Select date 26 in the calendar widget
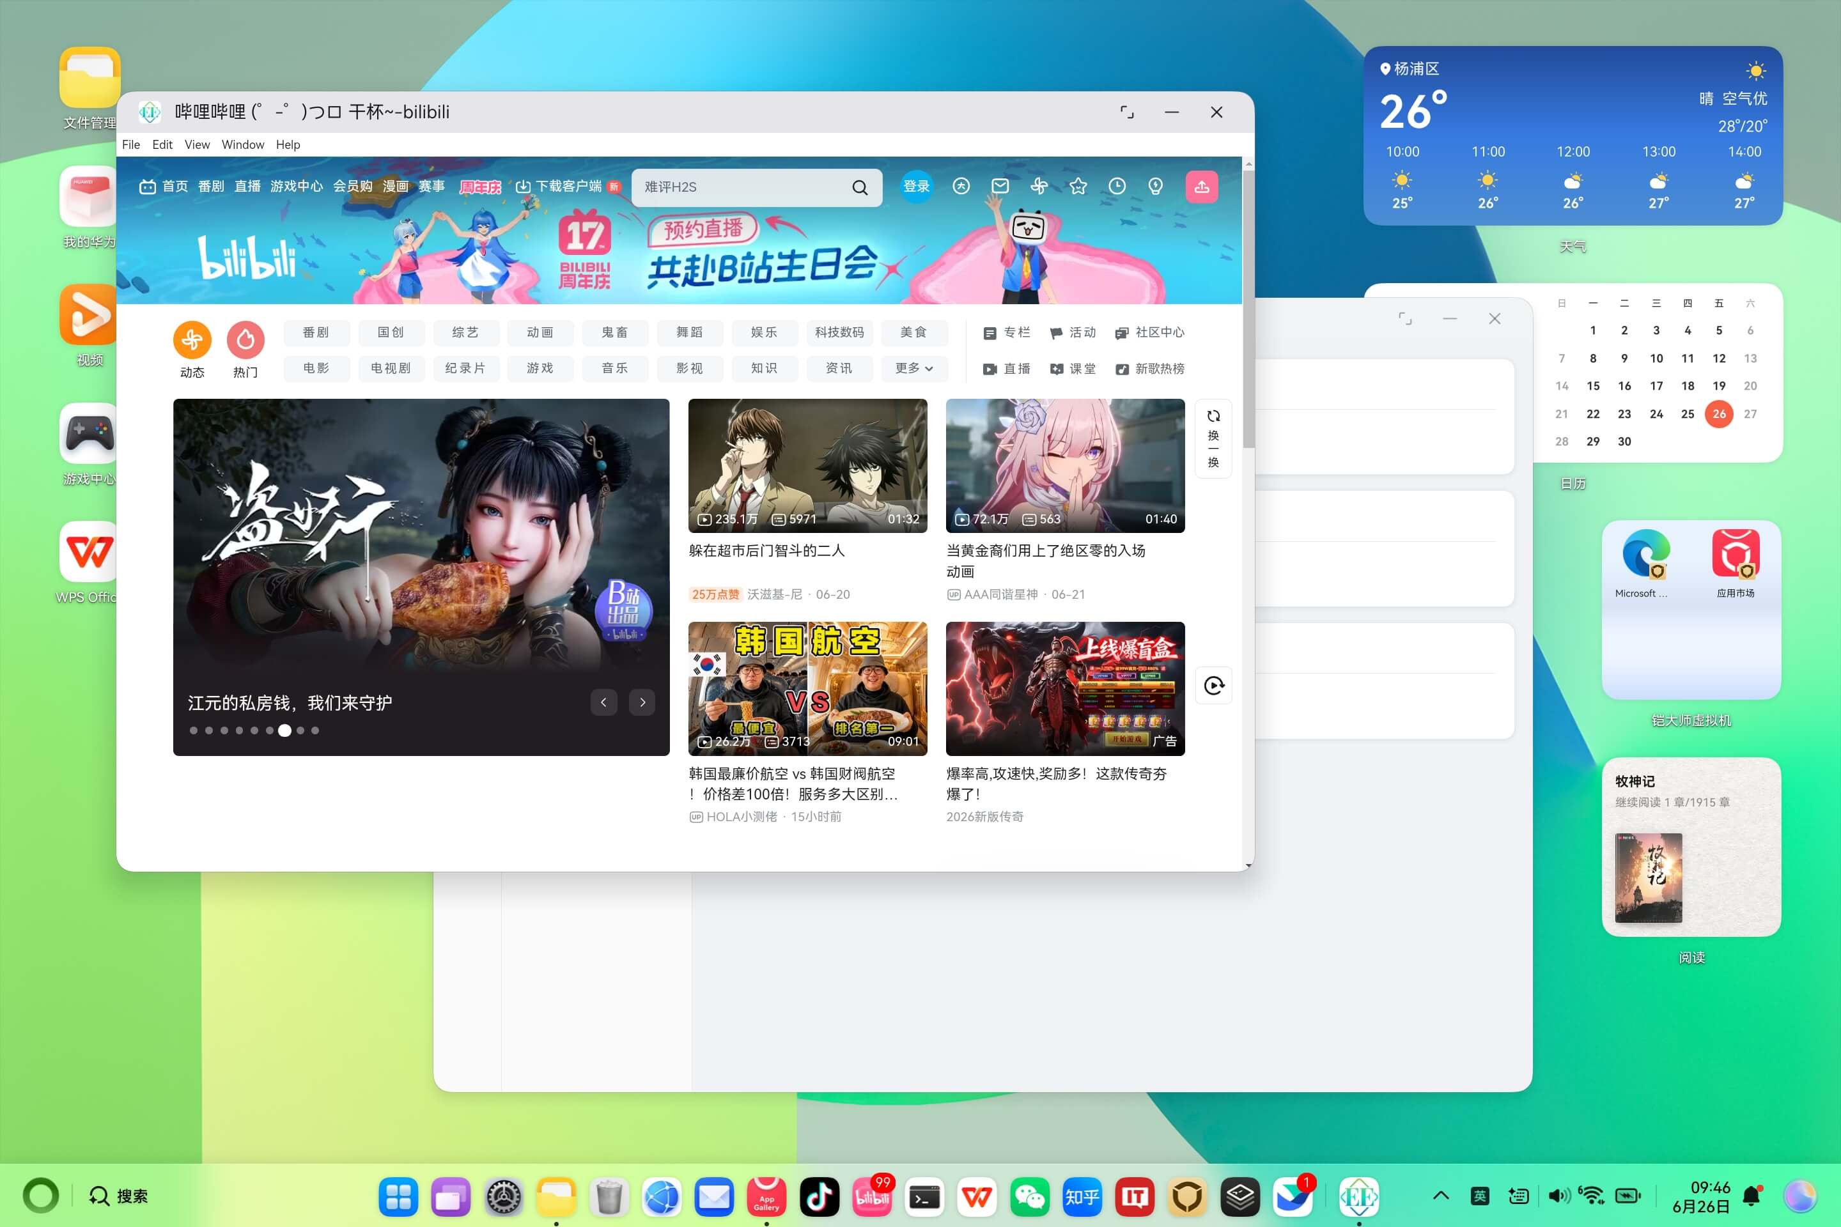 (x=1719, y=414)
